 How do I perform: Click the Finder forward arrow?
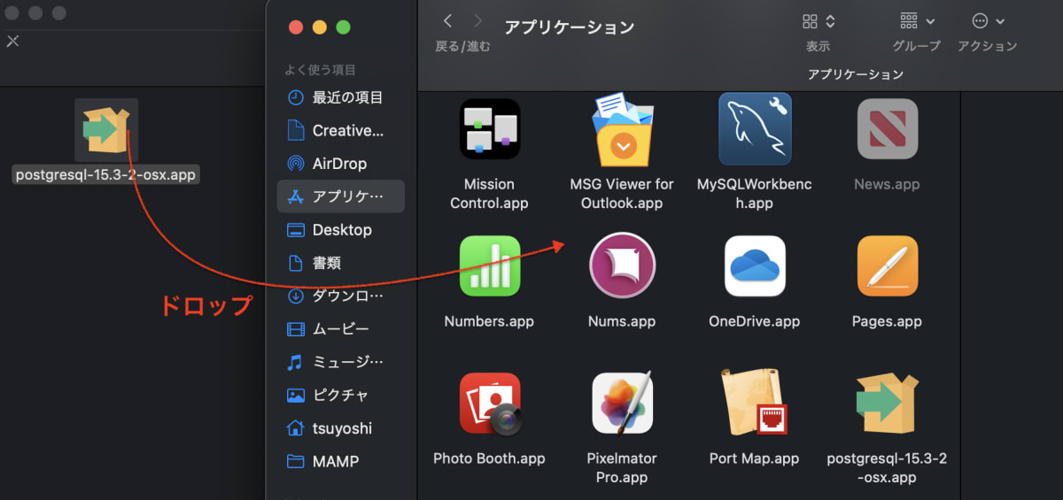[x=478, y=20]
